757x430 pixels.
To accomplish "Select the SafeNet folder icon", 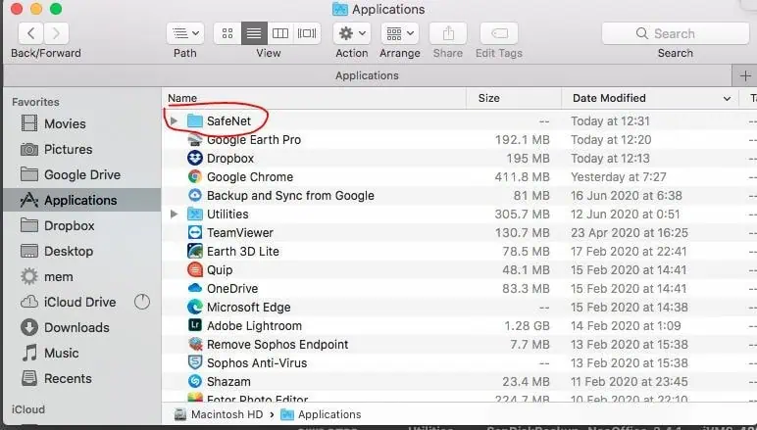I will coord(194,121).
